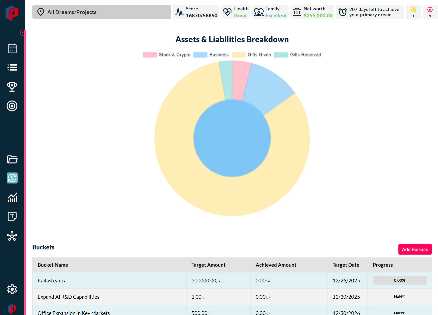Click the Progress column header

click(x=383, y=265)
